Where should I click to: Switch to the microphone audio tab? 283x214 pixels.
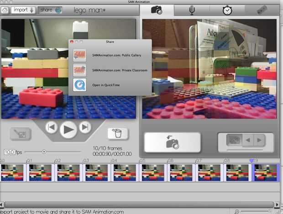(192, 10)
